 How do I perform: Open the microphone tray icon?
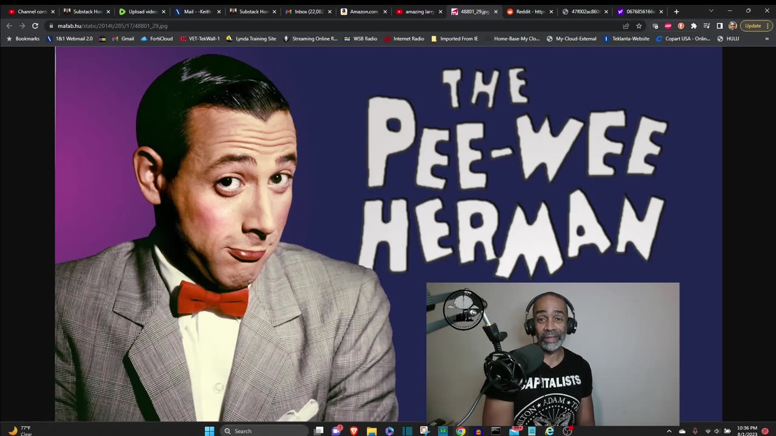coord(695,431)
